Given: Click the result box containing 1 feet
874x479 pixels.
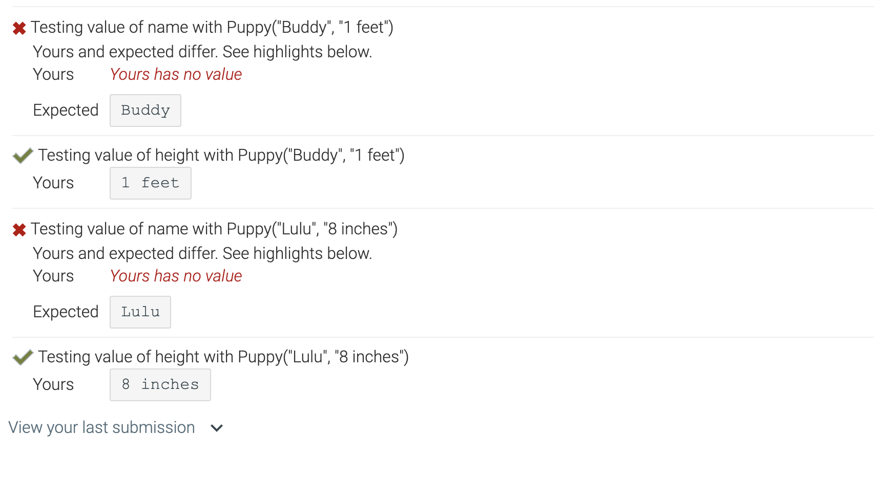Looking at the screenshot, I should tap(150, 183).
